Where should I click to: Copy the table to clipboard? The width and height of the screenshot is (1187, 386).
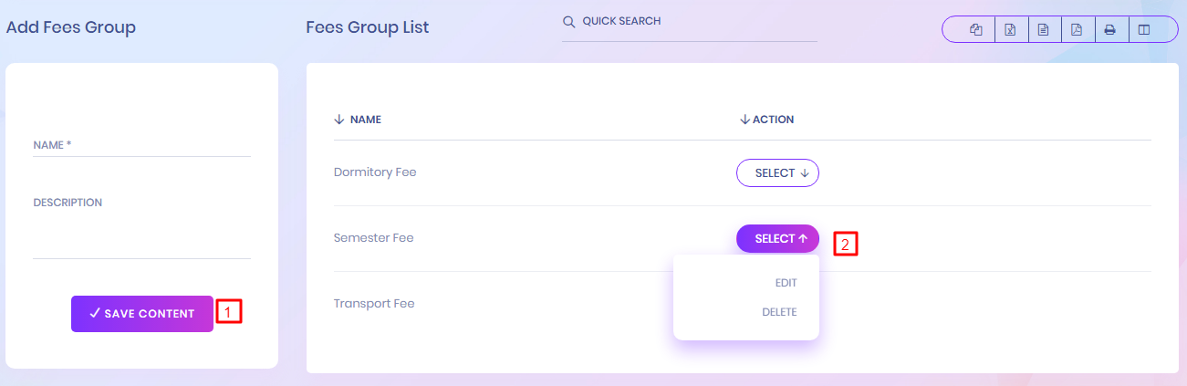coord(975,30)
